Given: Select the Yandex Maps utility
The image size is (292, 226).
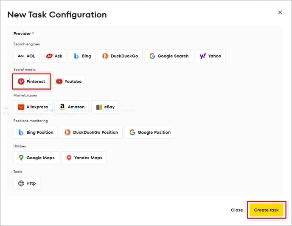Looking at the screenshot, I should pos(84,158).
